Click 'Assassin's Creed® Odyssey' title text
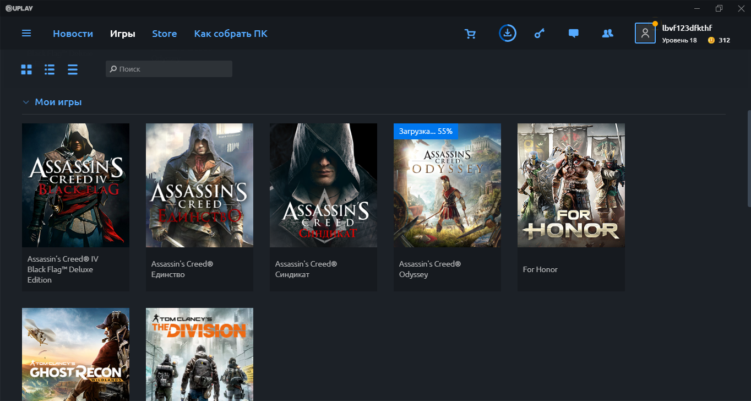 pyautogui.click(x=430, y=269)
